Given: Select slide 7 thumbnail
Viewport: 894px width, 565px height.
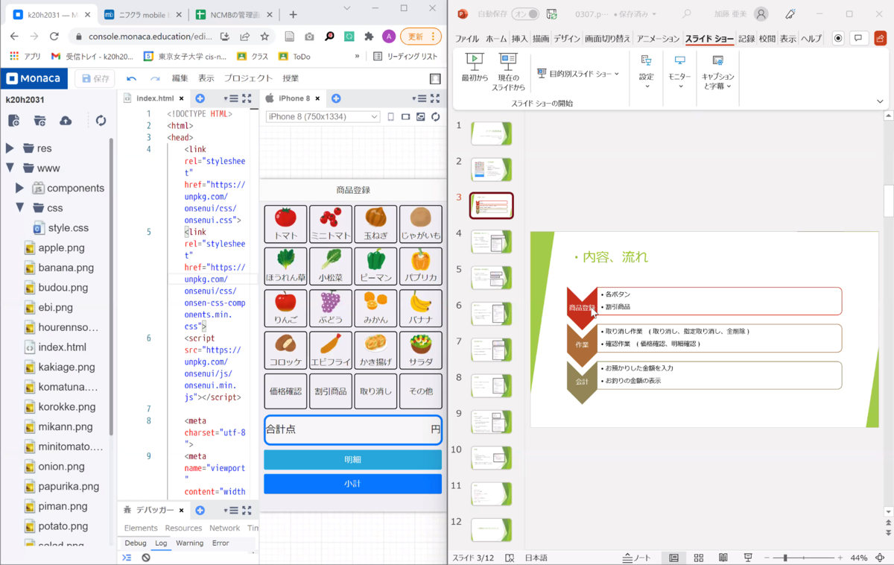Looking at the screenshot, I should (x=491, y=350).
